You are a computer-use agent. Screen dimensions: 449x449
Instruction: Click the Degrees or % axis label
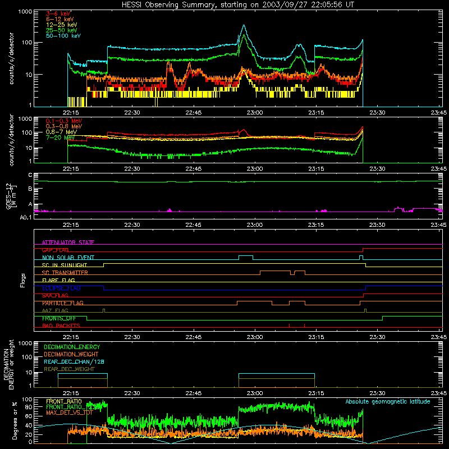pyautogui.click(x=15, y=420)
